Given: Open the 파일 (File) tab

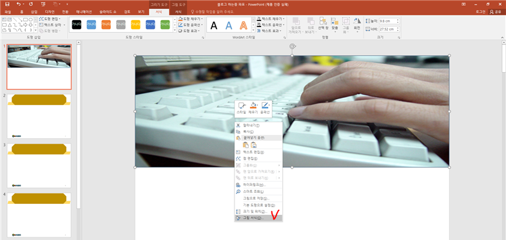Looking at the screenshot, I should click(8, 12).
